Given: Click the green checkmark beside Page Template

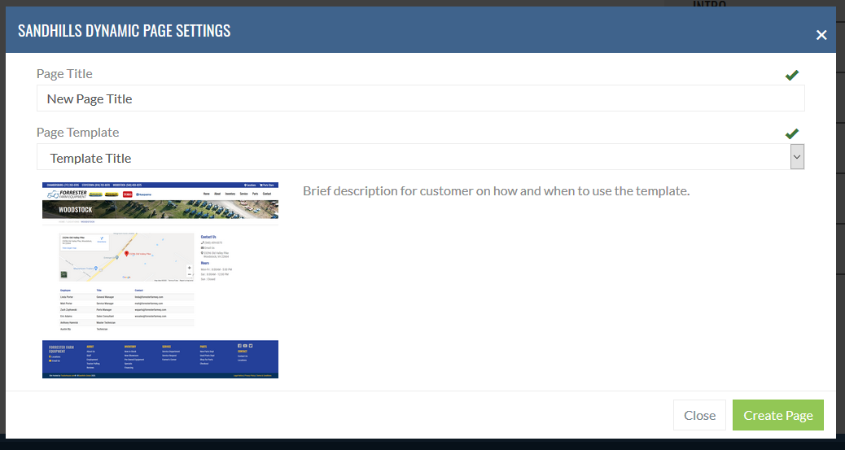Looking at the screenshot, I should pos(791,133).
